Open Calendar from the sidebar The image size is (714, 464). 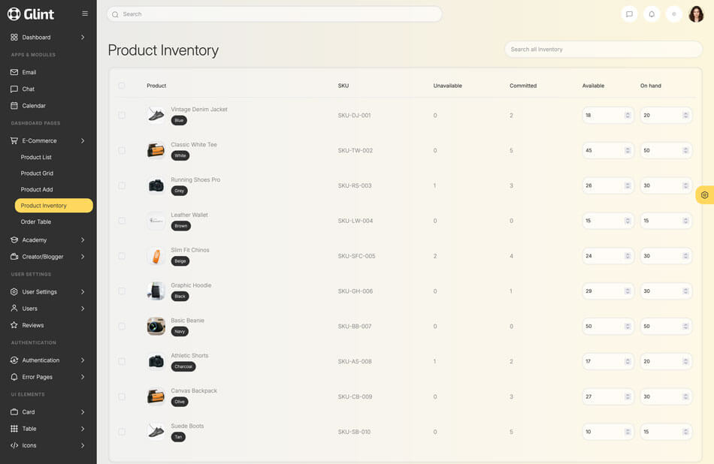34,106
